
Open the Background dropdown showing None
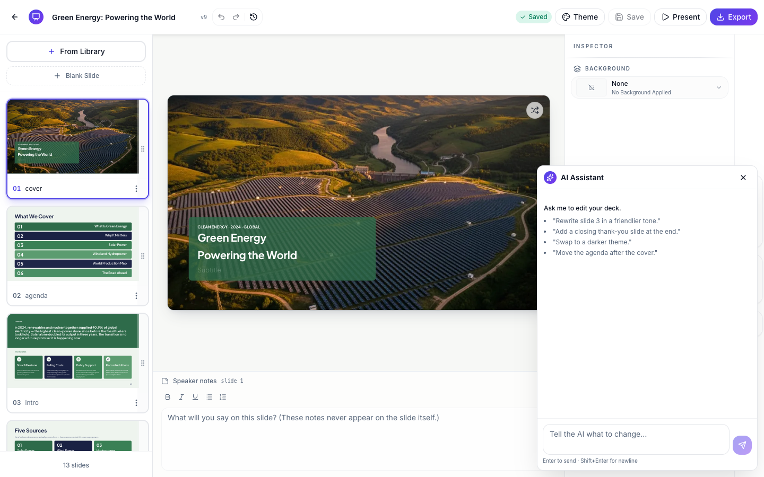click(x=649, y=87)
